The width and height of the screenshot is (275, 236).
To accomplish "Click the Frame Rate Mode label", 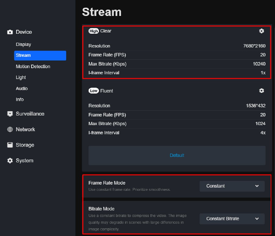I will click(x=107, y=183).
